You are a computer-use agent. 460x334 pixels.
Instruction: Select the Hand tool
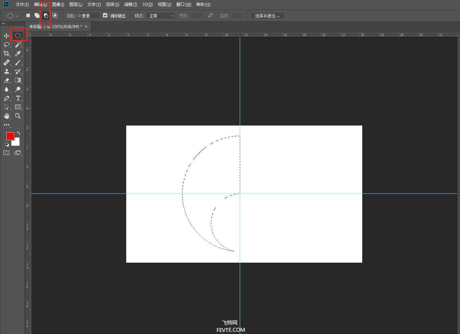7,116
